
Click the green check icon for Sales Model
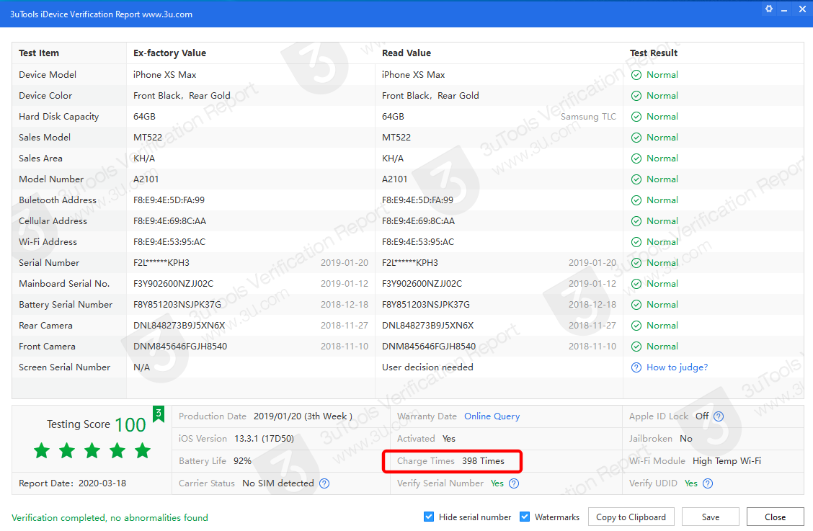pyautogui.click(x=636, y=138)
